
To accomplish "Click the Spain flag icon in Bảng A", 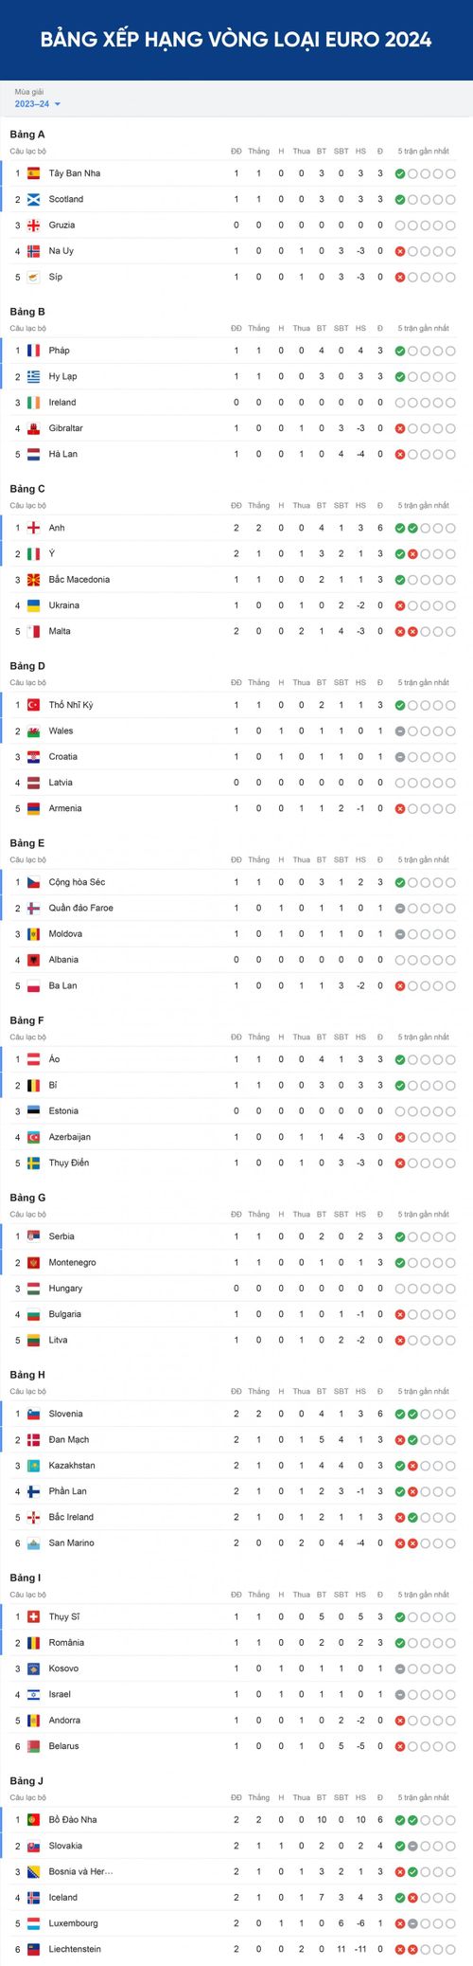I will (x=34, y=173).
